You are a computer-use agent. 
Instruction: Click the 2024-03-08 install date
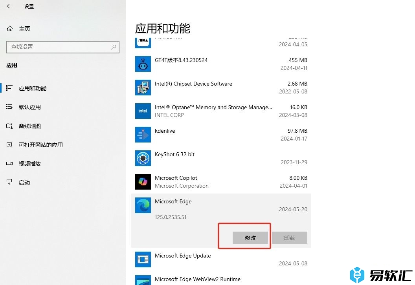click(293, 115)
